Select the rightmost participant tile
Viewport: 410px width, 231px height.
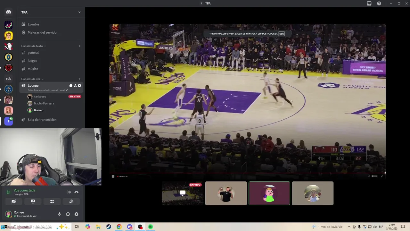[313, 193]
